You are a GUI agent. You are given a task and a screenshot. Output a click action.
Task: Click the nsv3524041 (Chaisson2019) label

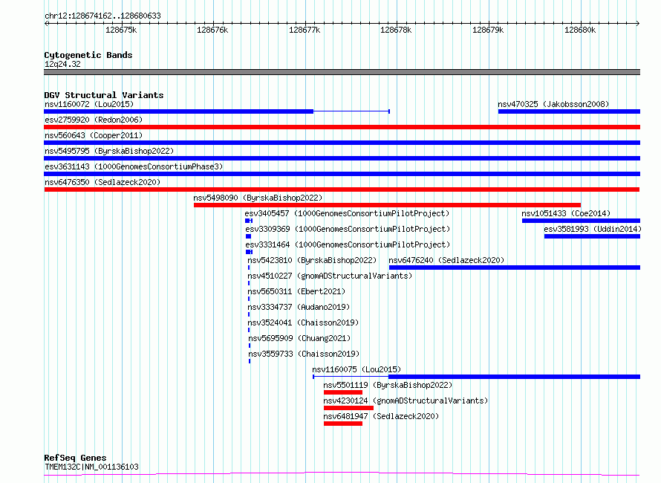point(303,322)
